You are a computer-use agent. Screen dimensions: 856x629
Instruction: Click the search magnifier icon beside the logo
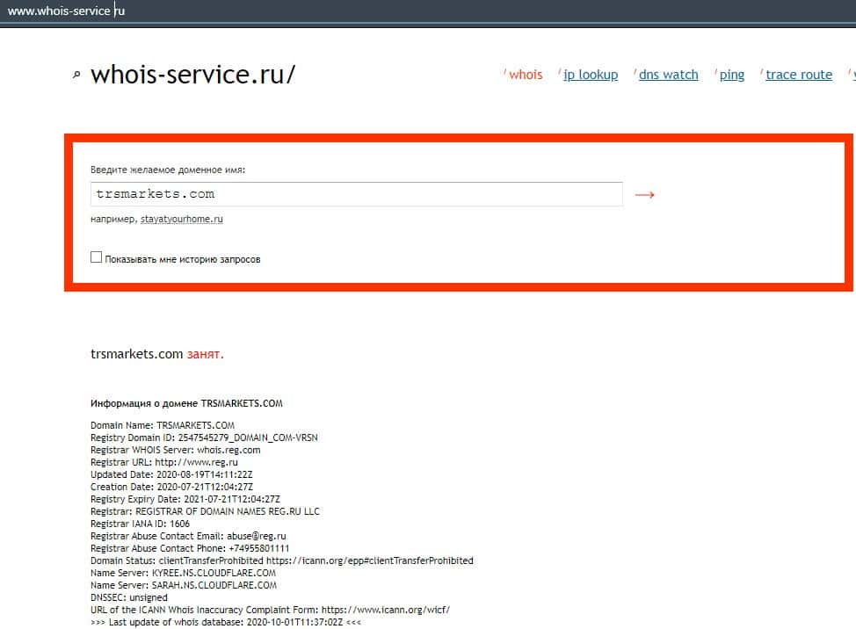tap(76, 75)
